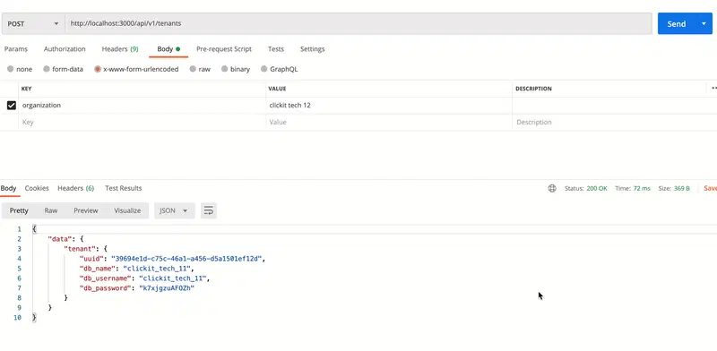
Task: Open the JSON format dropdown
Action: click(x=174, y=210)
